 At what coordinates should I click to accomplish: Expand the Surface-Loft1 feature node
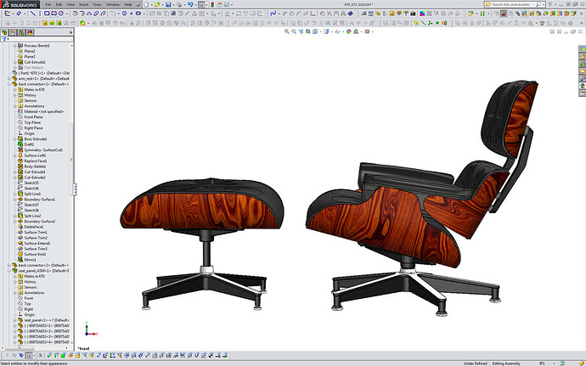point(15,155)
